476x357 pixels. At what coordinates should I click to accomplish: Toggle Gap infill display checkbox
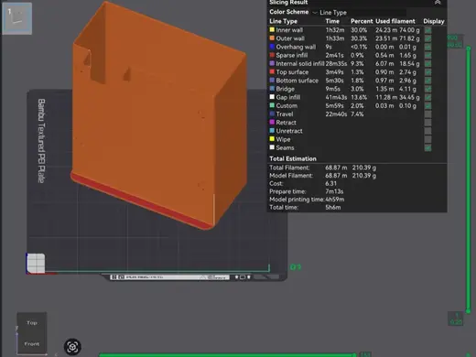coord(427,97)
